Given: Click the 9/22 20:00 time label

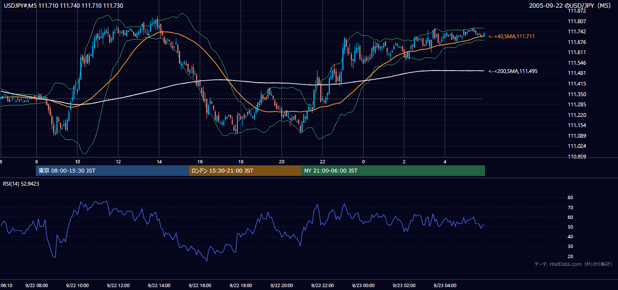Looking at the screenshot, I should point(282,286).
